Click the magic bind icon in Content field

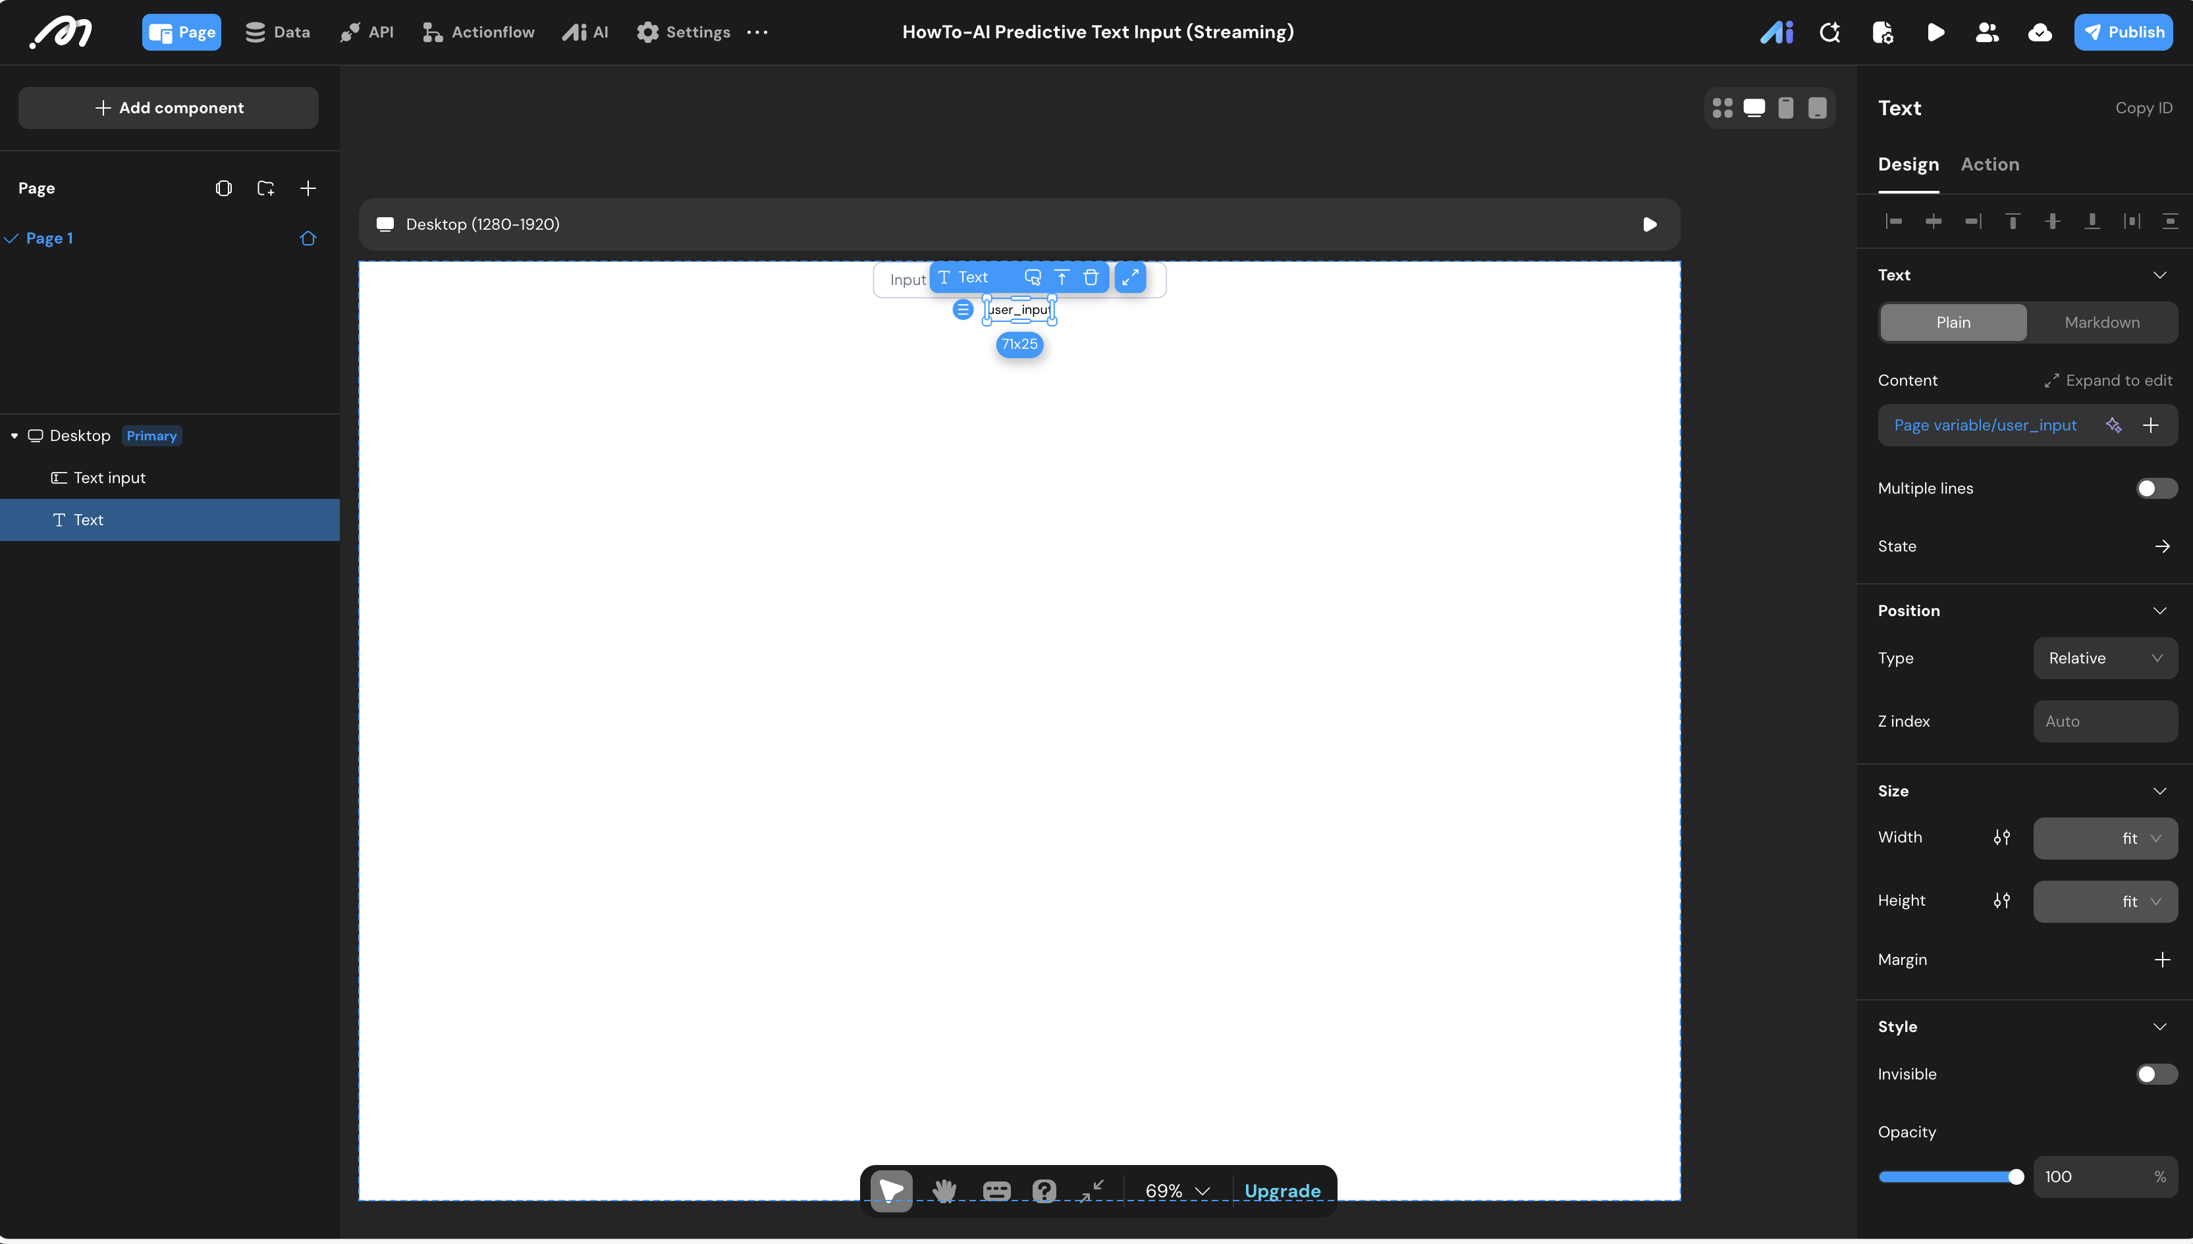tap(2113, 425)
